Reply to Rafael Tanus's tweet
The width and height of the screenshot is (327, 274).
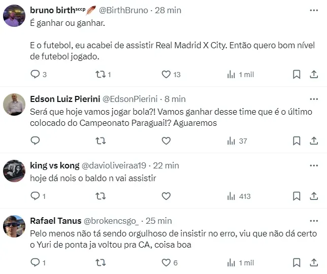click(35, 262)
